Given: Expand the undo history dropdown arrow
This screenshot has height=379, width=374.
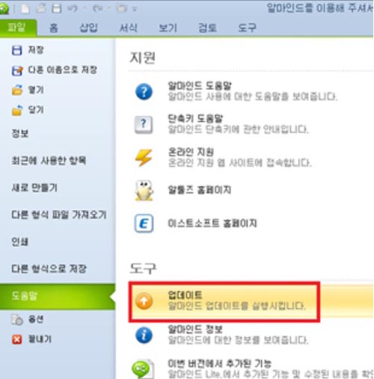Looking at the screenshot, I should [x=84, y=9].
